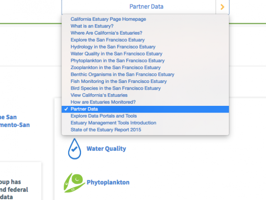Click the water droplet checkmark icon

click(x=74, y=149)
